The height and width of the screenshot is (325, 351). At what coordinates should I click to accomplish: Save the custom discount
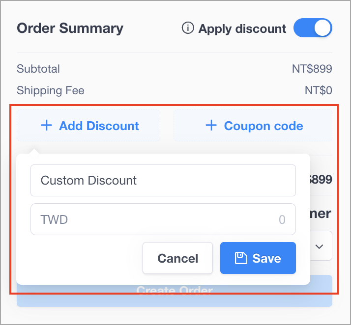click(258, 258)
